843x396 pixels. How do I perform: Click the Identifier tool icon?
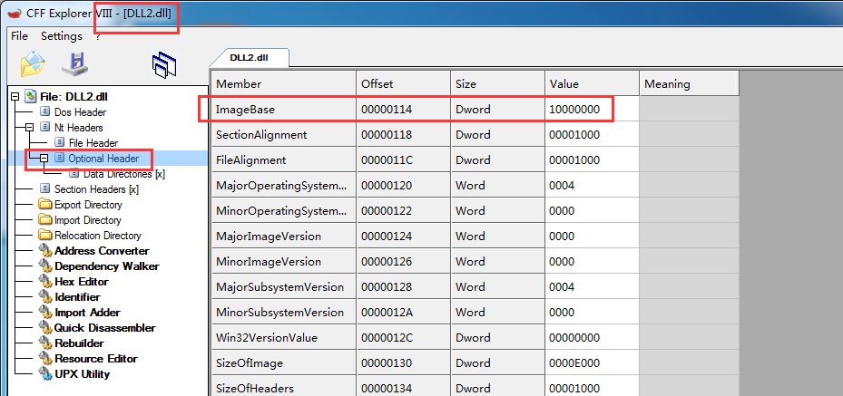pyautogui.click(x=45, y=296)
